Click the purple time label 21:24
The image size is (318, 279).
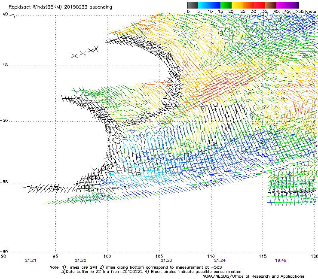(x=220, y=261)
